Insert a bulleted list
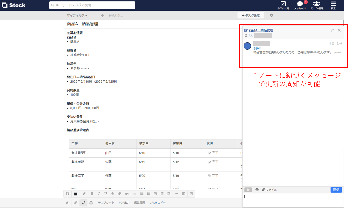This screenshot has width=349, height=208. [x=142, y=194]
